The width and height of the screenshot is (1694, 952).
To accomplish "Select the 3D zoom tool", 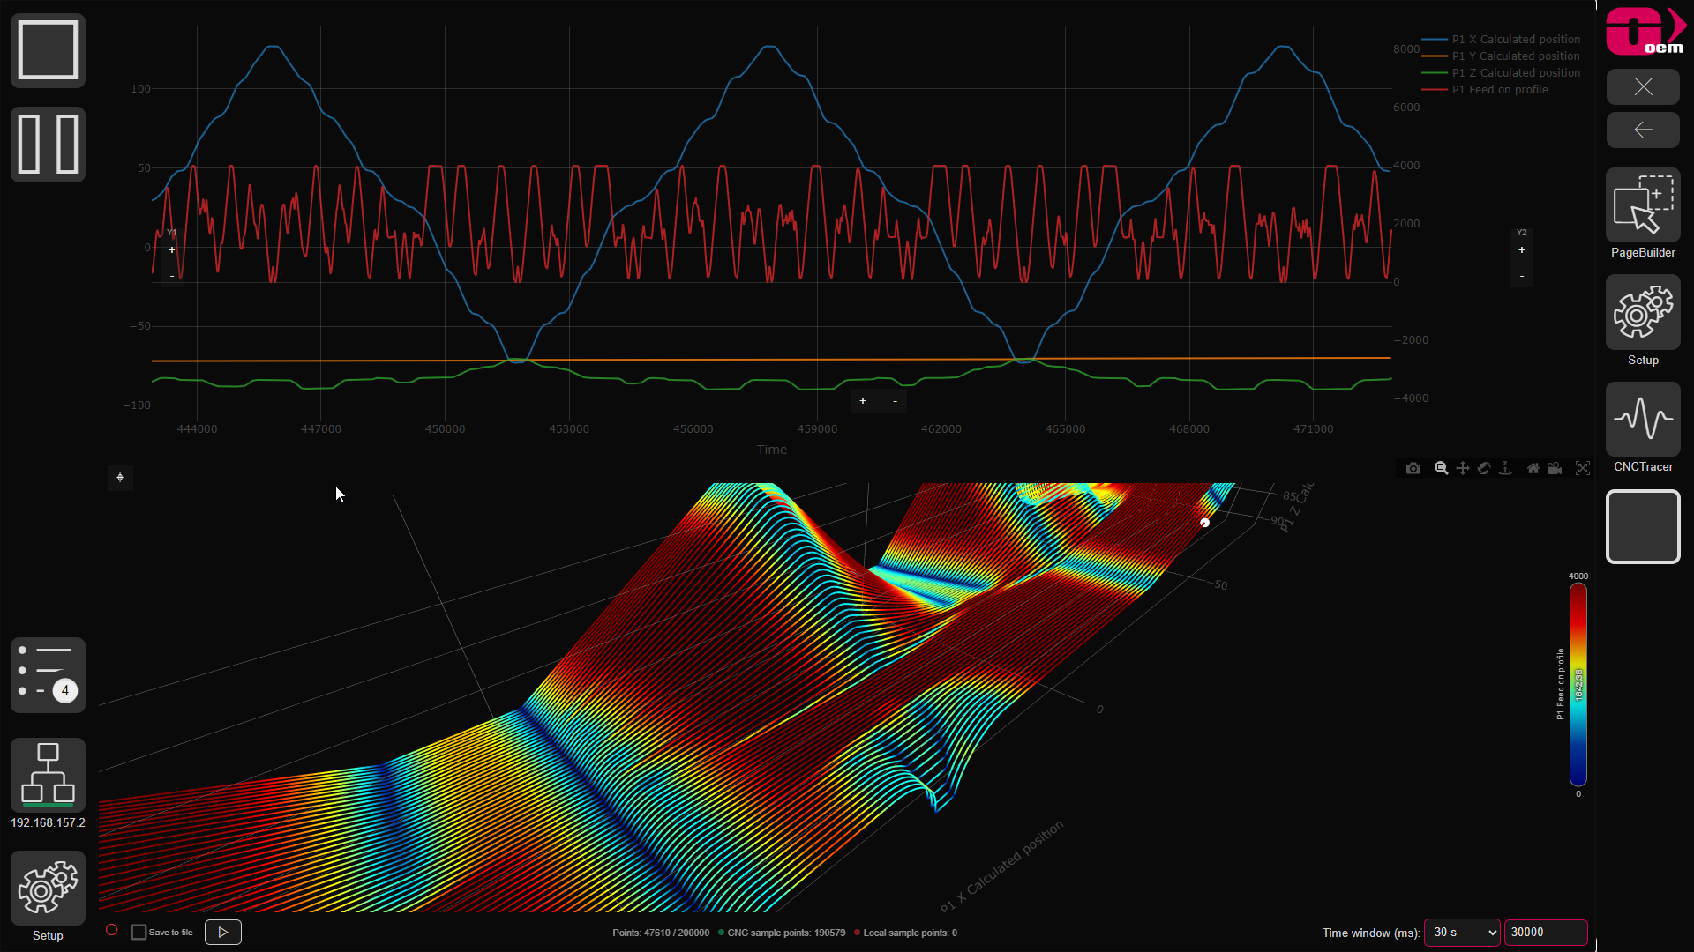I will pyautogui.click(x=1441, y=468).
